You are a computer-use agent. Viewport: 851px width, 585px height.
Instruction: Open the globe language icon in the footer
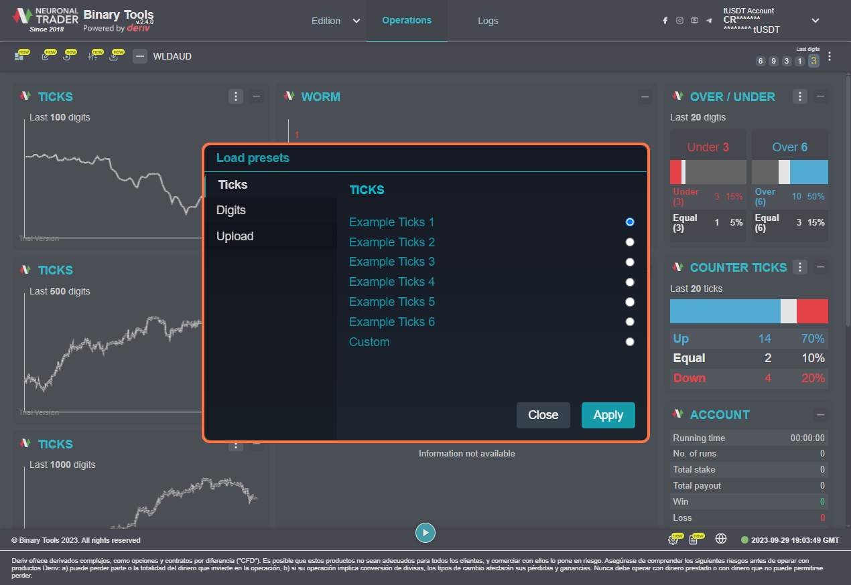click(x=721, y=539)
